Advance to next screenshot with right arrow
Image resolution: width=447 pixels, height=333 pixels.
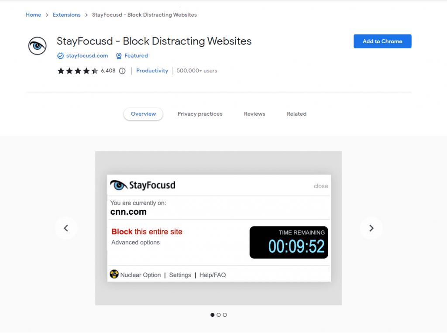click(x=371, y=228)
